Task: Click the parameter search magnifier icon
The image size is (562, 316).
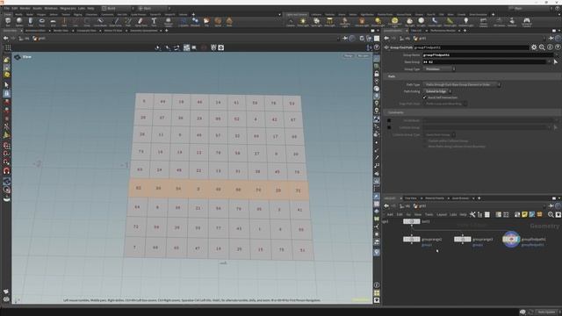Action: click(542, 47)
